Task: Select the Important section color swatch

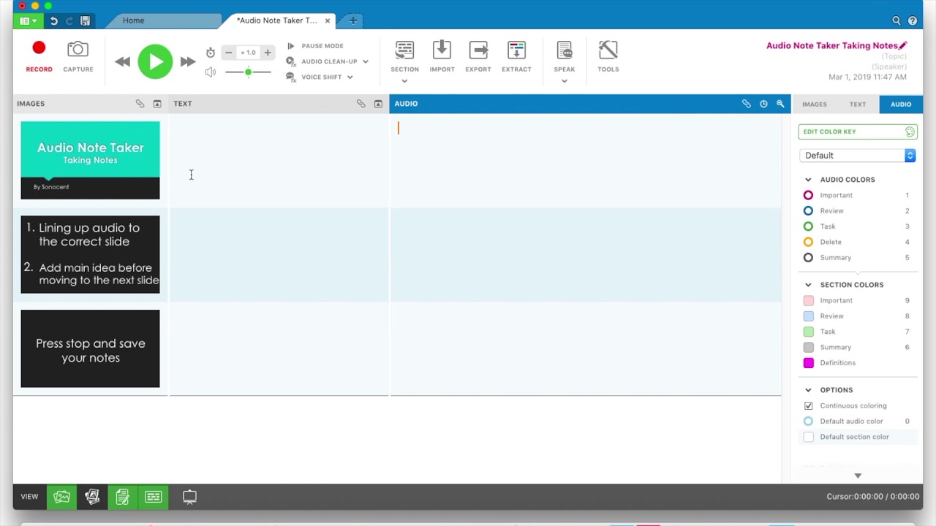Action: [x=808, y=300]
